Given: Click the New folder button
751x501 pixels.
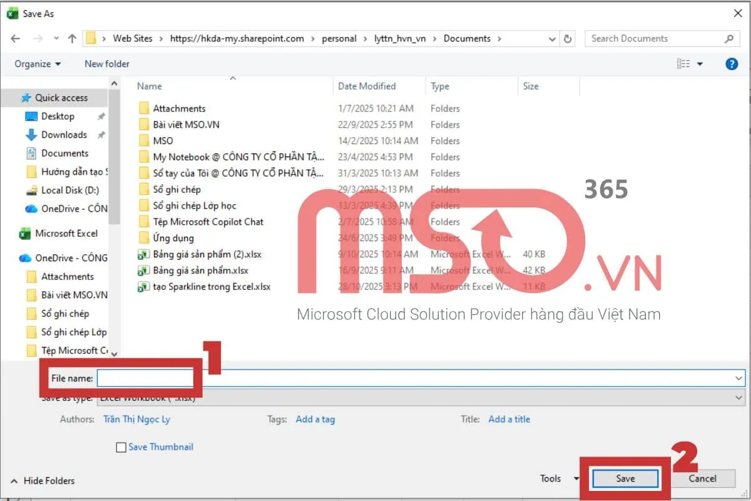Looking at the screenshot, I should 107,64.
